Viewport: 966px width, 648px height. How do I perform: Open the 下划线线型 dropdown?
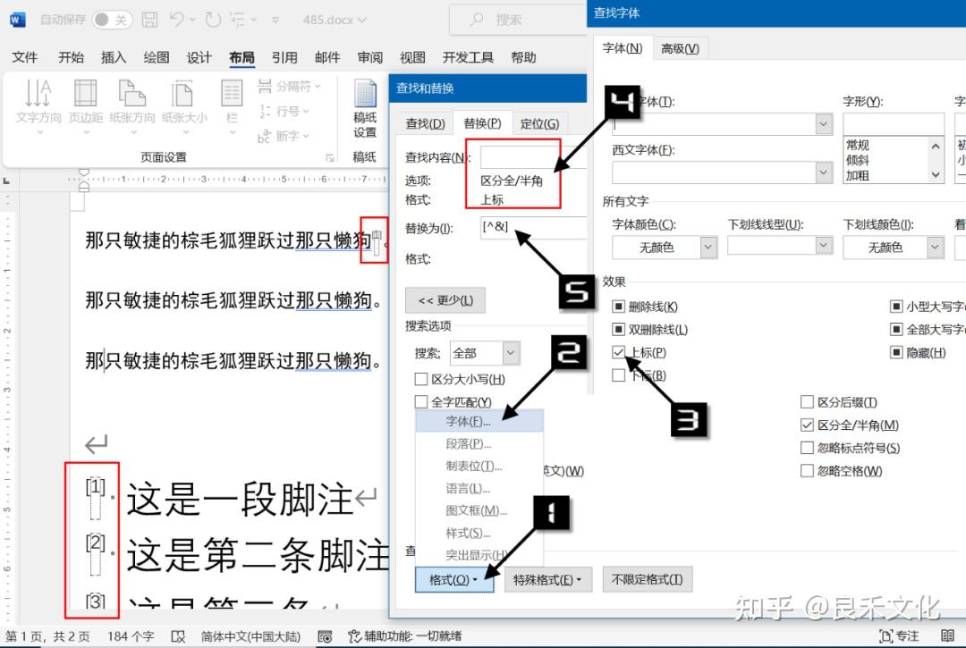tap(825, 246)
